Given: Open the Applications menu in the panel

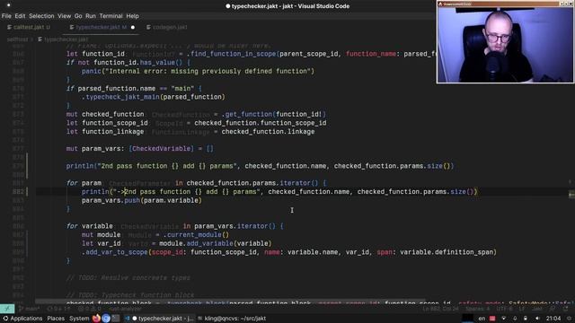Looking at the screenshot, I should coord(22,319).
